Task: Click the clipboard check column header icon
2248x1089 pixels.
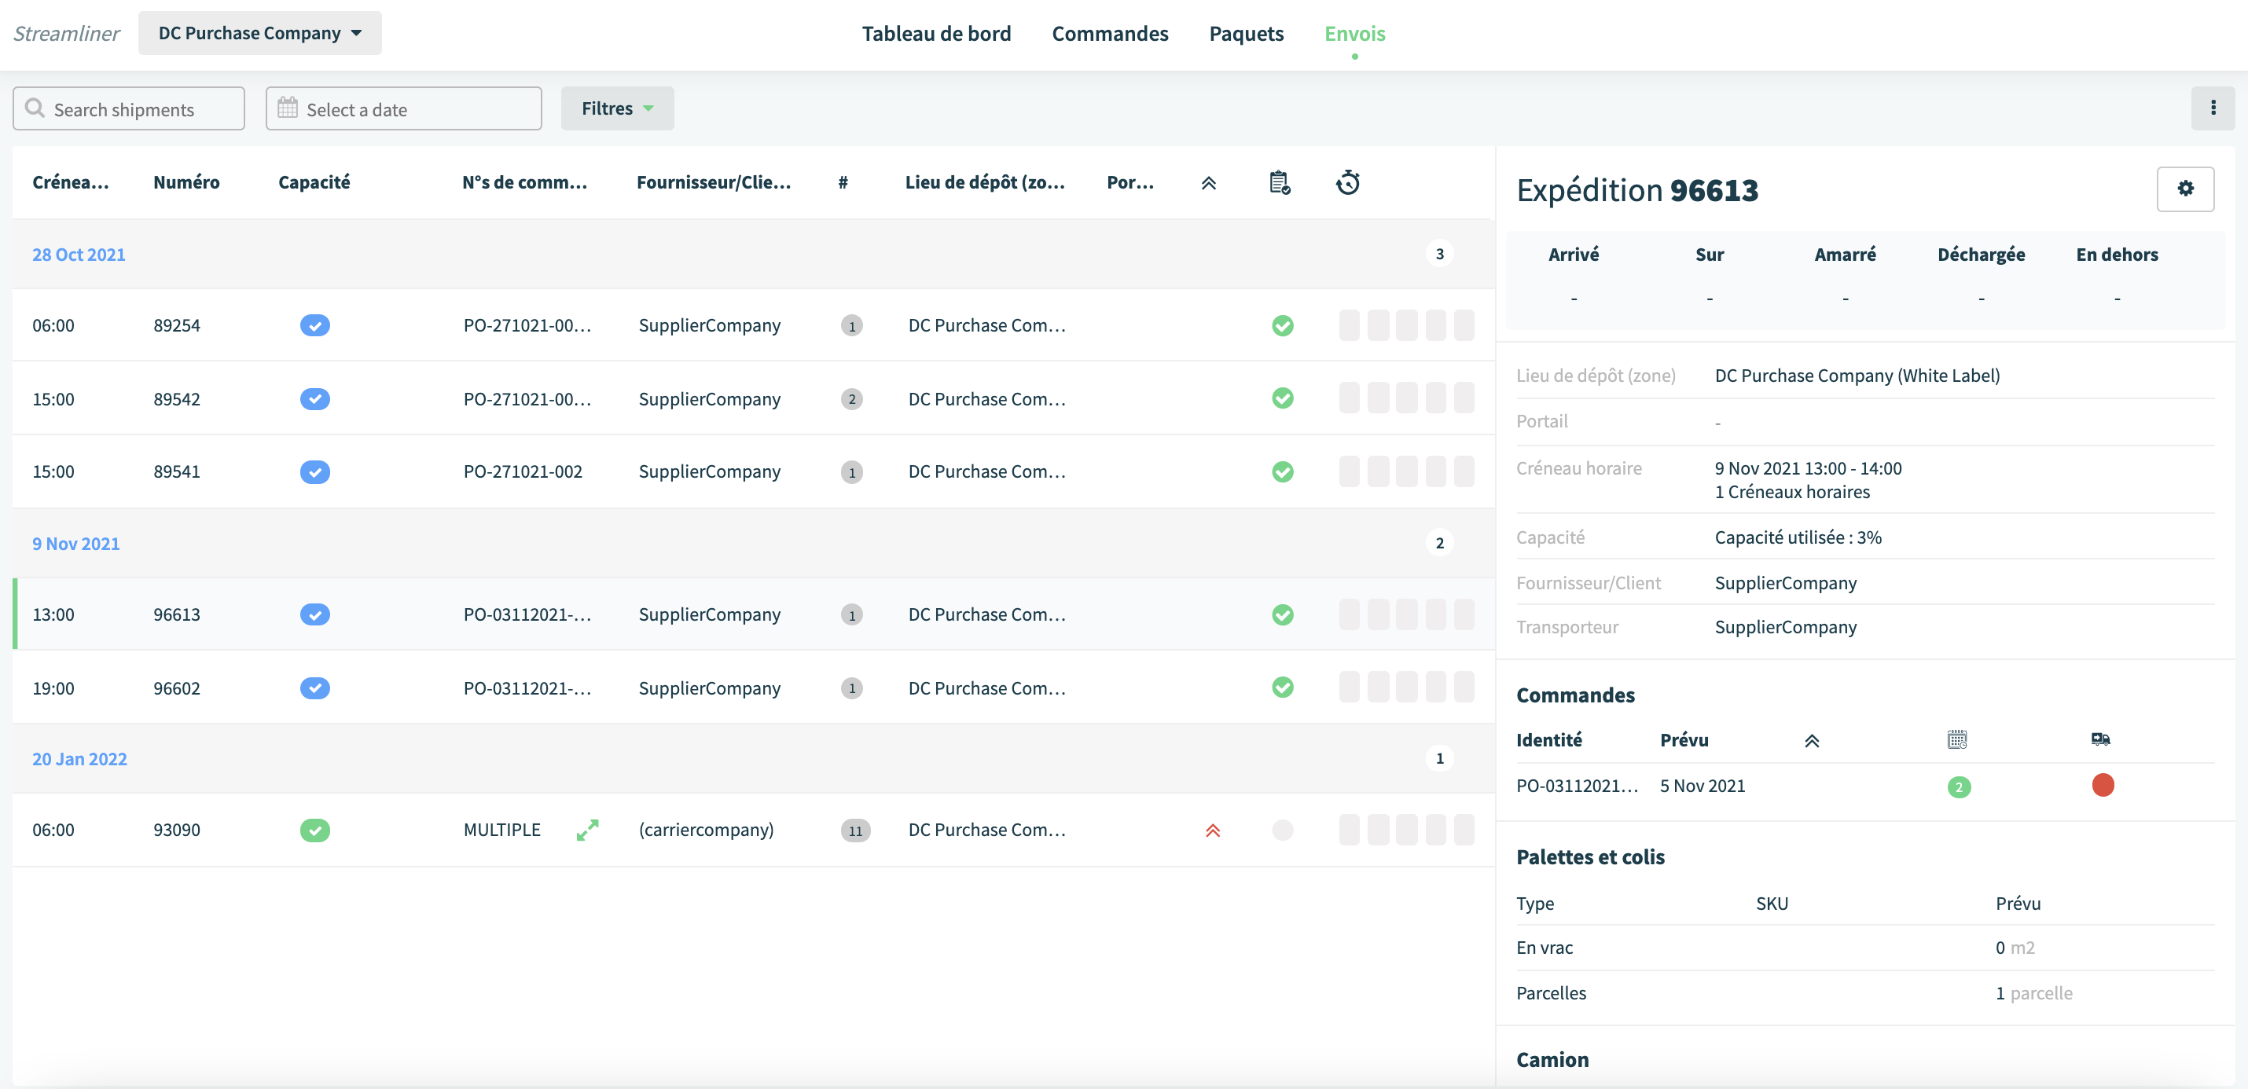Action: point(1280,182)
